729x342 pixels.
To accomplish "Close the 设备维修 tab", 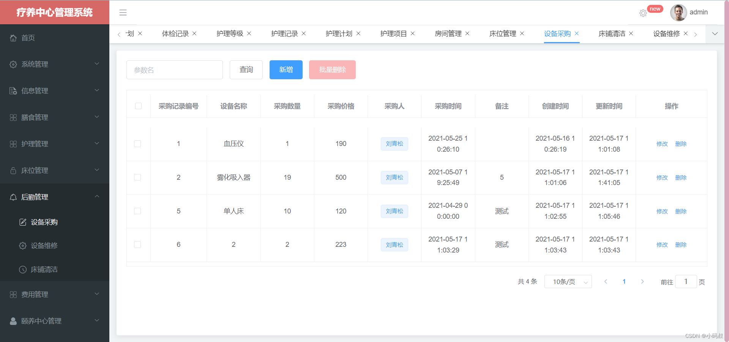I will coord(686,33).
